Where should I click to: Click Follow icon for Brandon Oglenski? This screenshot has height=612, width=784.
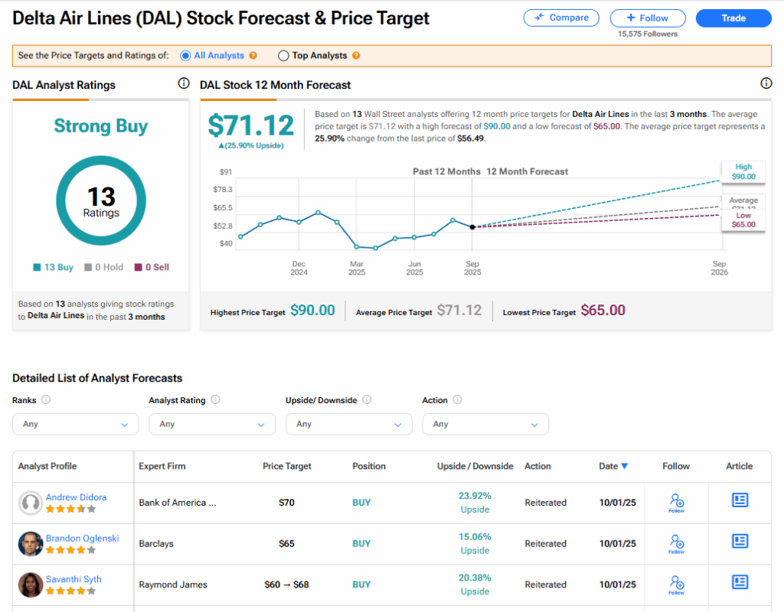(676, 543)
